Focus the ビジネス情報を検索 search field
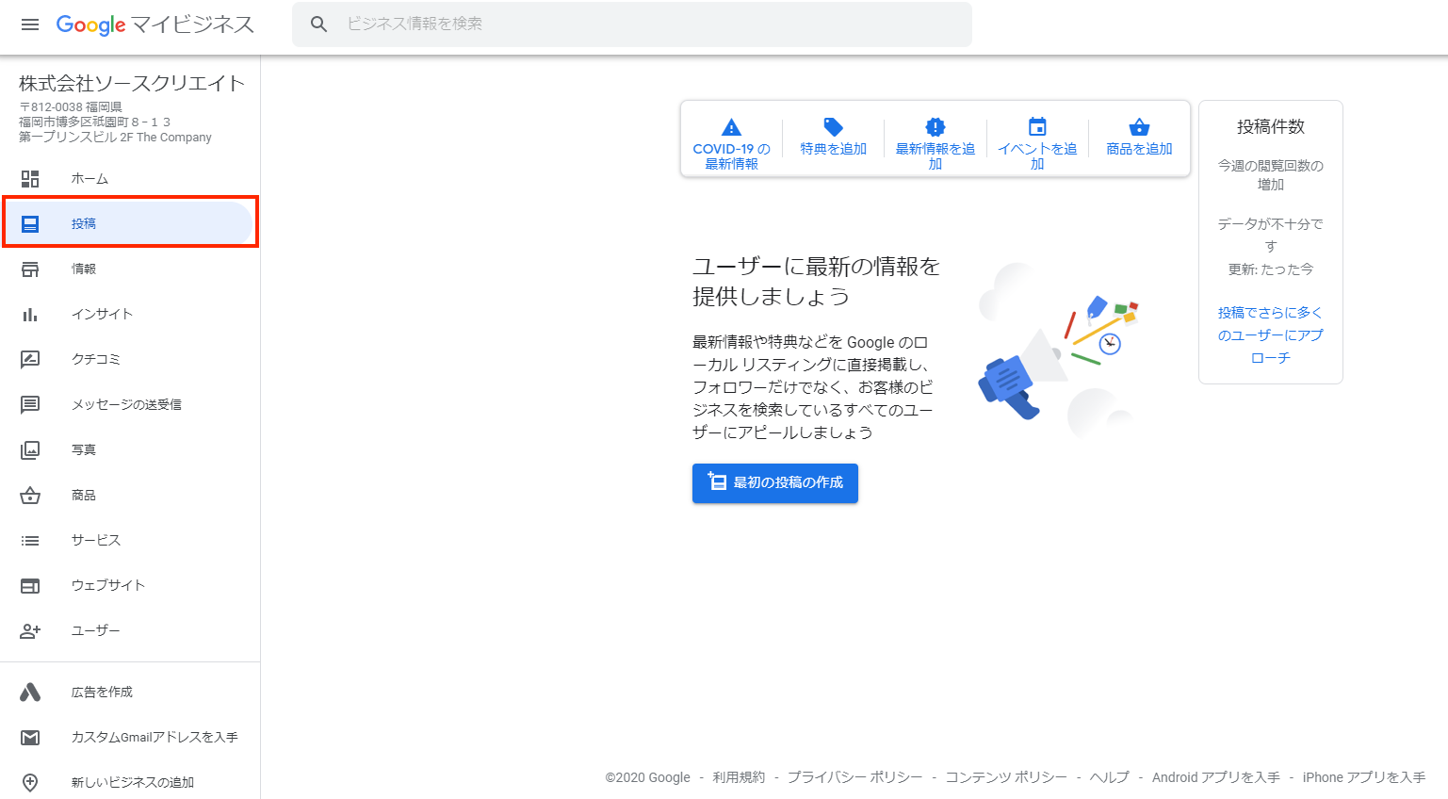Image resolution: width=1448 pixels, height=799 pixels. 632,24
